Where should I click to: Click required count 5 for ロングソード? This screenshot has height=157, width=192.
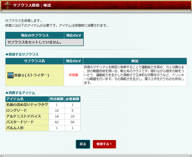coord(72,111)
